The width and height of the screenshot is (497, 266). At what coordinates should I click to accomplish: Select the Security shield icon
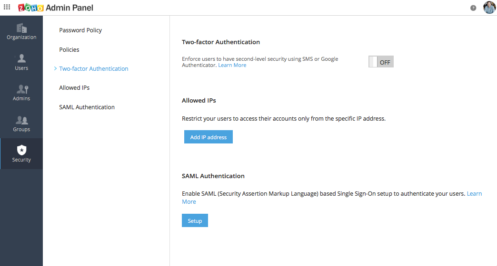[x=21, y=150]
